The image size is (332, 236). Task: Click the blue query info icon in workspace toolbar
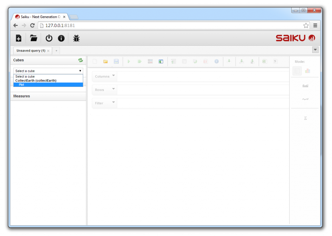click(x=216, y=61)
